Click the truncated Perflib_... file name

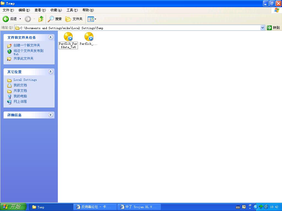(x=88, y=44)
